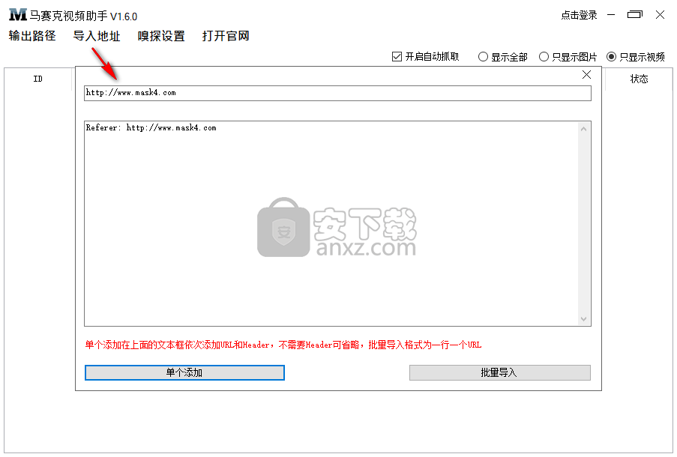
Task: Open the 嗅探设置 menu
Action: 161,36
